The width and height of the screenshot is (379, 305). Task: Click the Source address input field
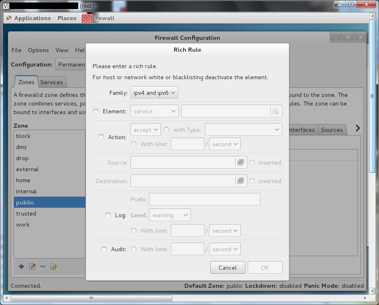click(183, 163)
